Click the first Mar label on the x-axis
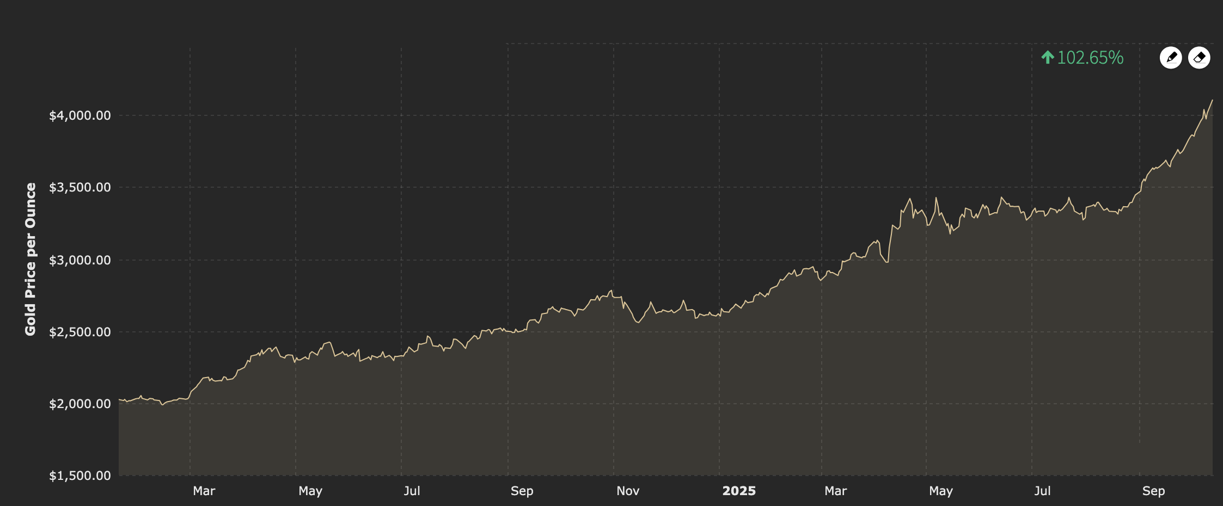 click(204, 491)
